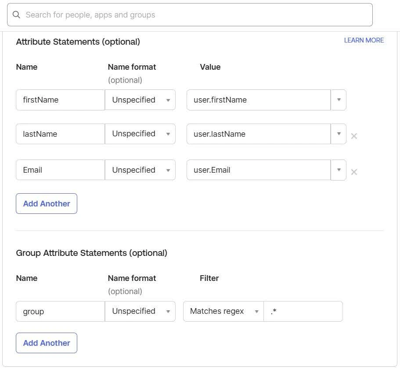Open Name format dropdown for lastName

click(140, 134)
